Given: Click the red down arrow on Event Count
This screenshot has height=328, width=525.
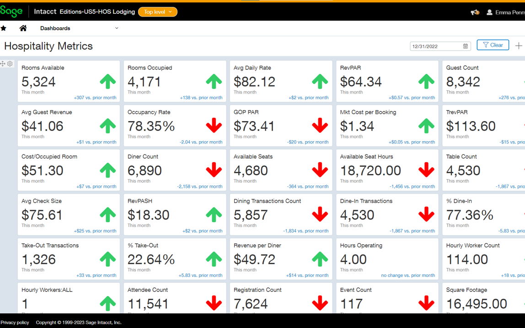Looking at the screenshot, I should (427, 303).
